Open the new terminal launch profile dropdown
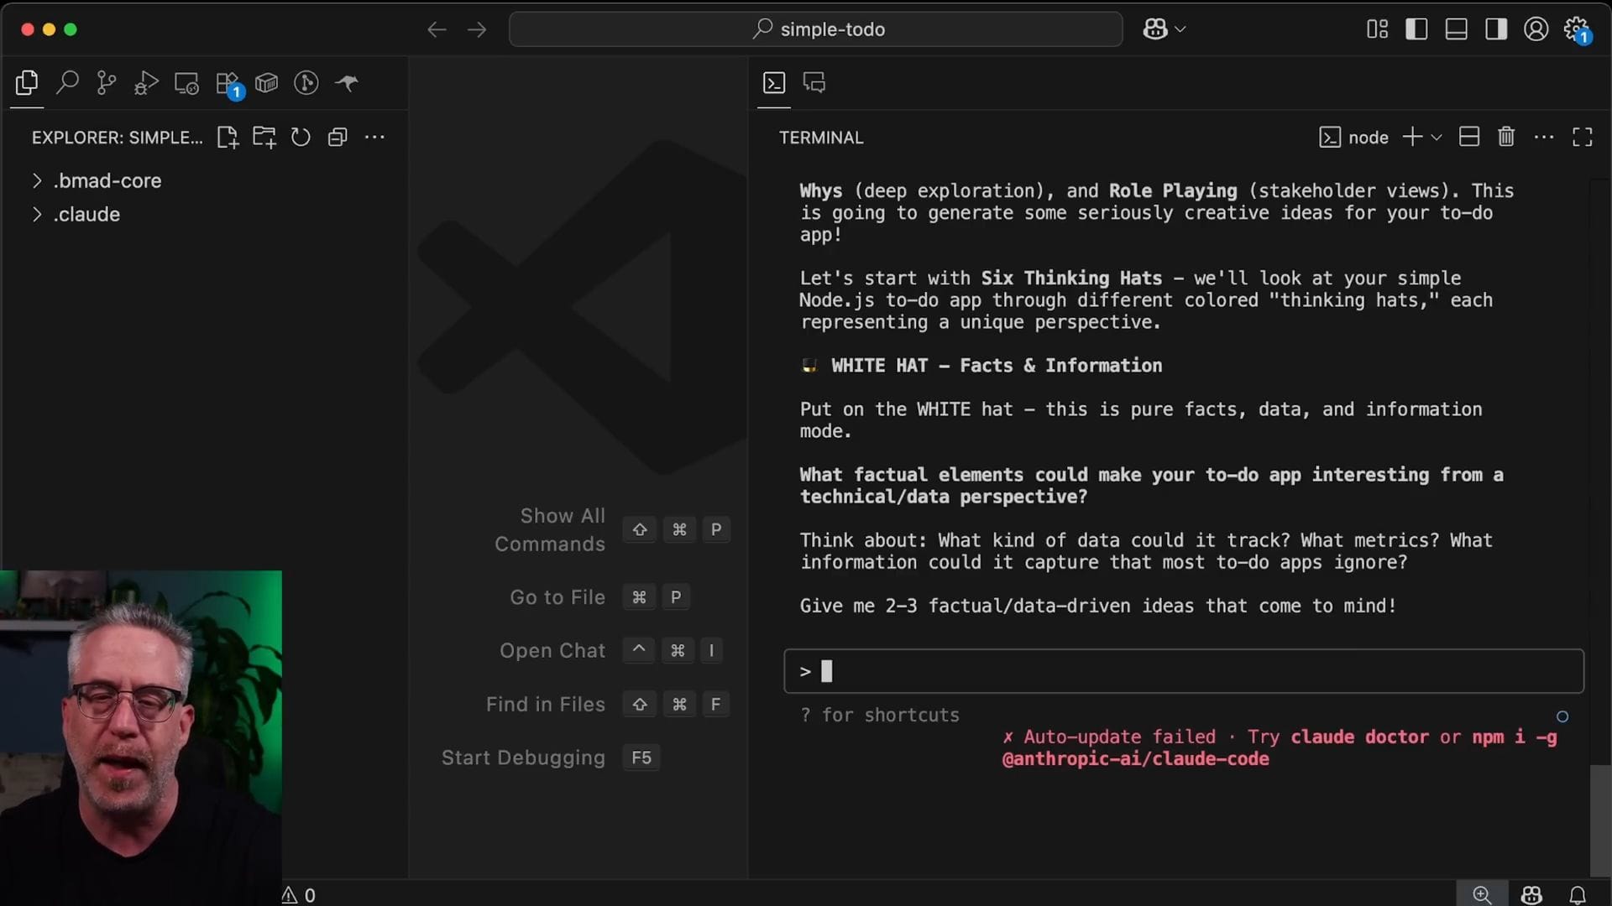 click(1437, 138)
